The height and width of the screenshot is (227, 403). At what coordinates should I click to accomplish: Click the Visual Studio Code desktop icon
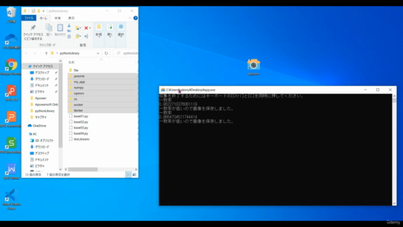[11, 195]
